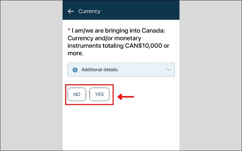242x151 pixels.
Task: Click the blank white area below the buttons
Action: (x=121, y=127)
